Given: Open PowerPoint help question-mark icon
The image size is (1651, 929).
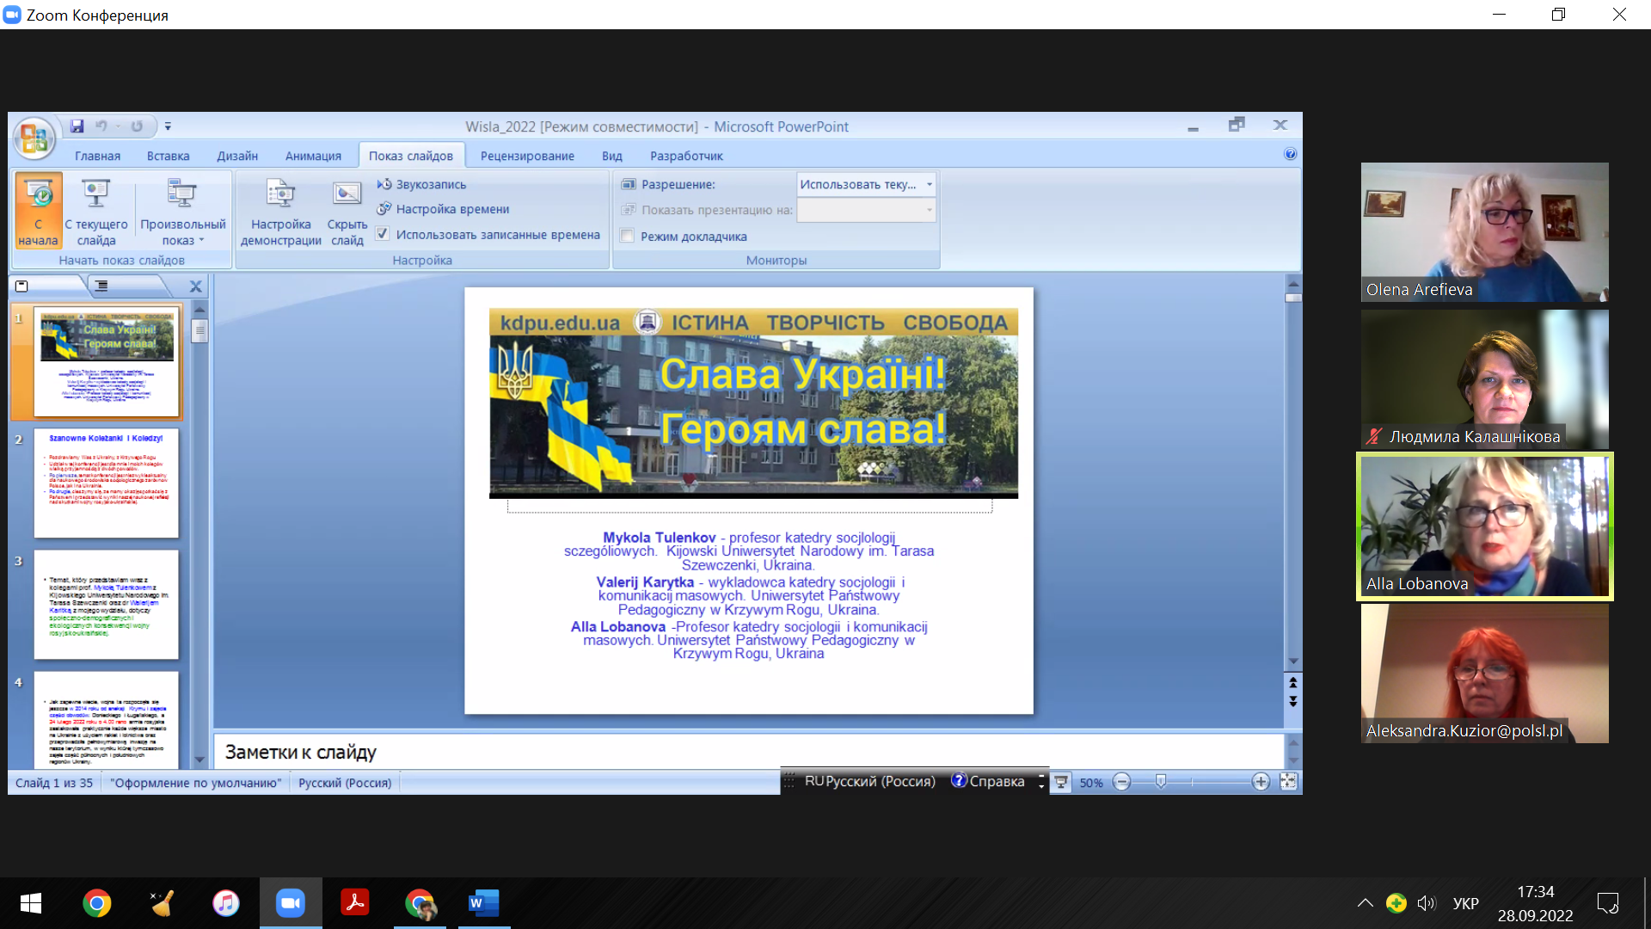Looking at the screenshot, I should click(x=1290, y=154).
